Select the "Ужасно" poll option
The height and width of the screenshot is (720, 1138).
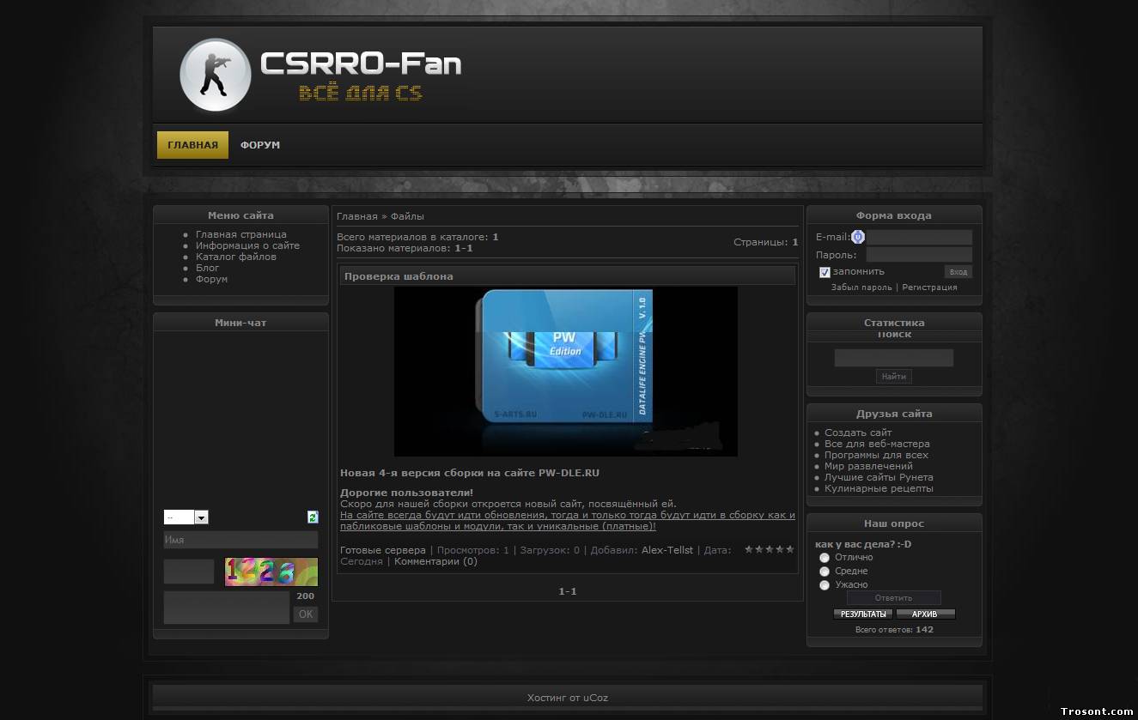tap(825, 585)
